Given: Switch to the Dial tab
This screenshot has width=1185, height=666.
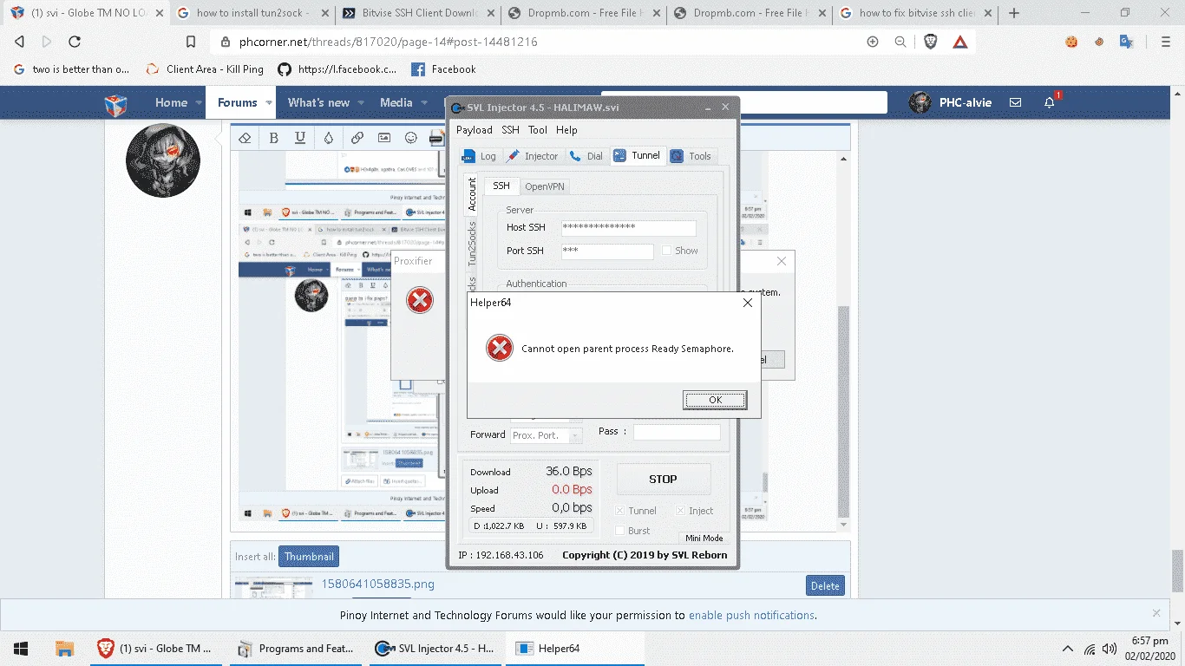Looking at the screenshot, I should point(586,156).
